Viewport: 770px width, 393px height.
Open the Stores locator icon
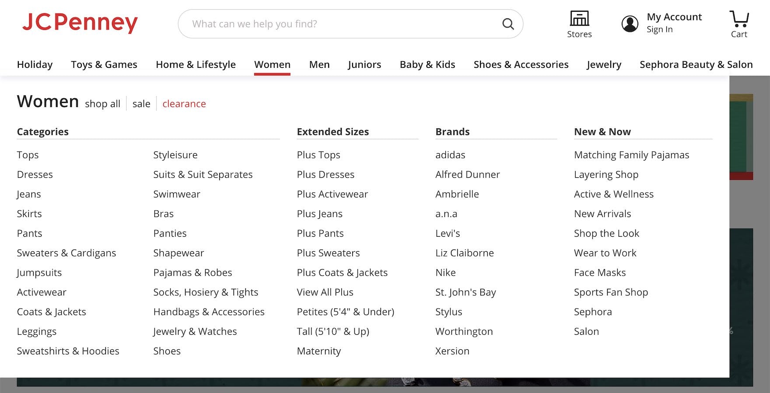[579, 19]
